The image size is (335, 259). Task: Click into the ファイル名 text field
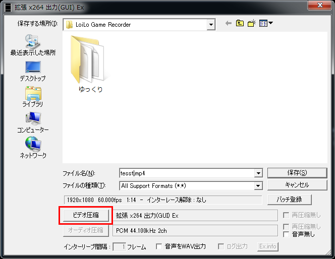point(187,173)
